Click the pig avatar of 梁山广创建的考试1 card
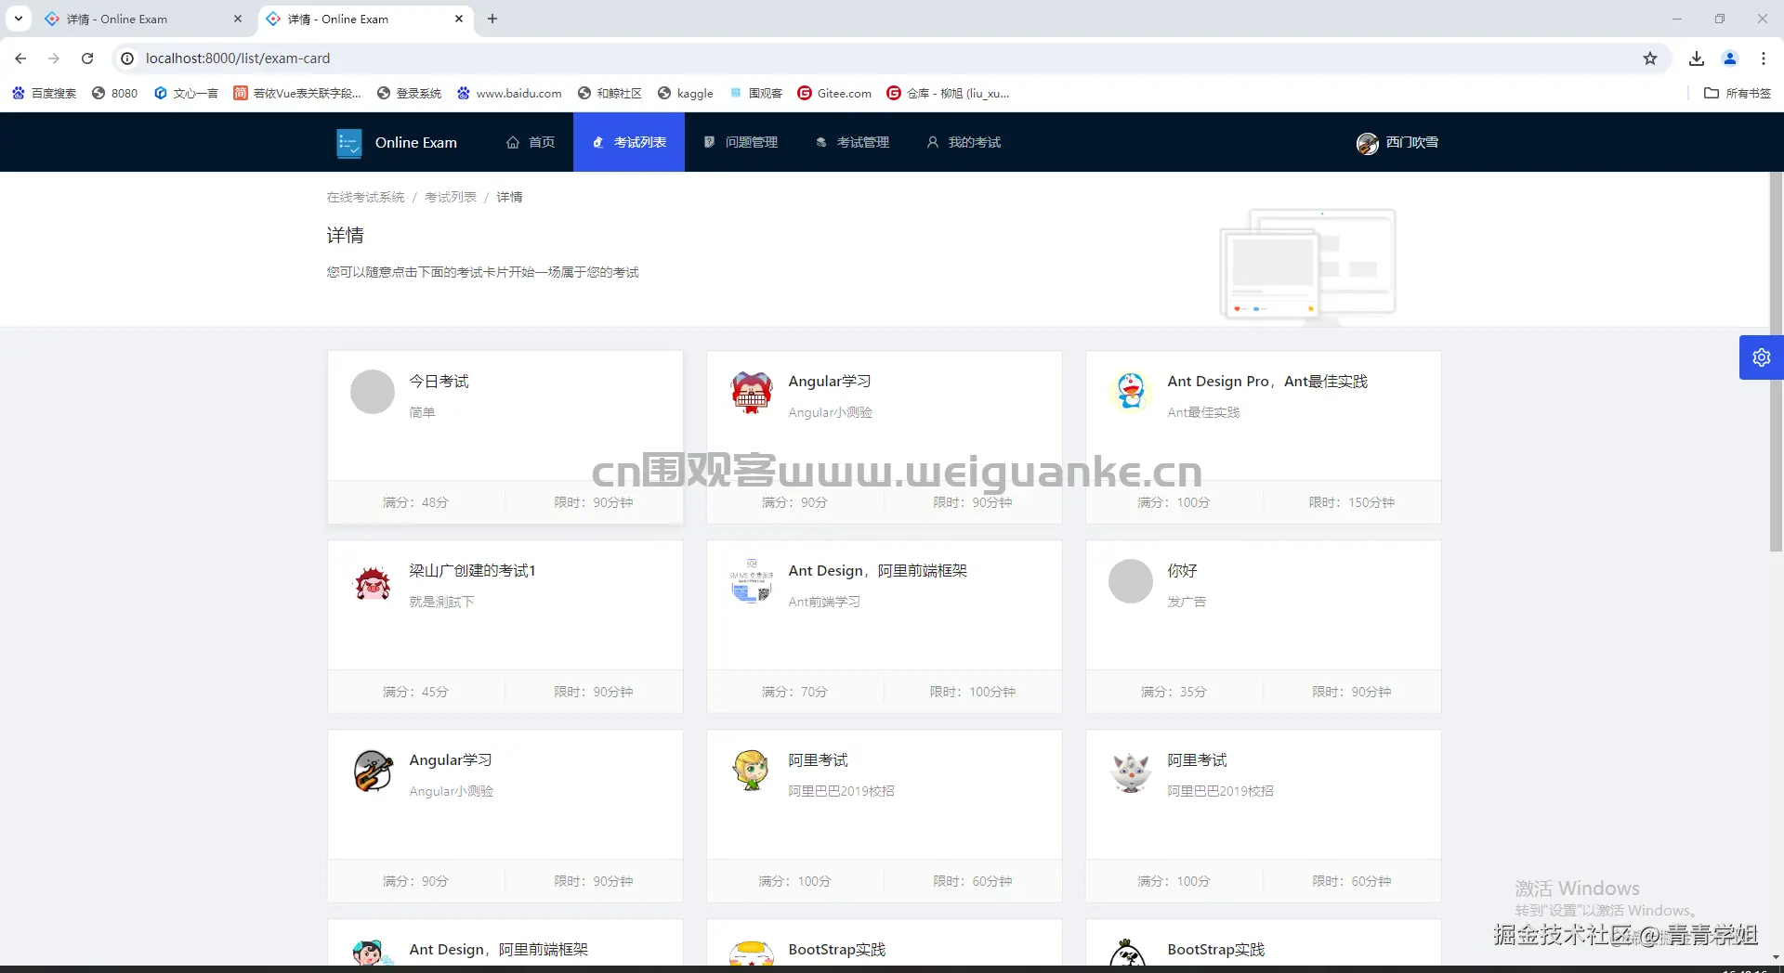 tap(373, 581)
